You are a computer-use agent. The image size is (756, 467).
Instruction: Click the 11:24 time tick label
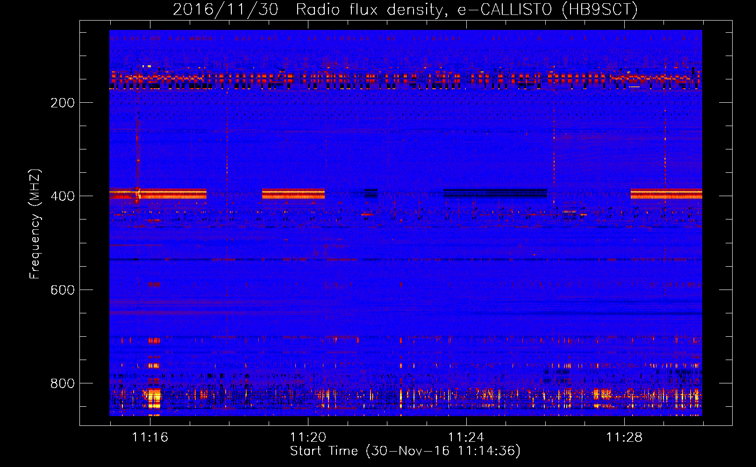click(466, 438)
